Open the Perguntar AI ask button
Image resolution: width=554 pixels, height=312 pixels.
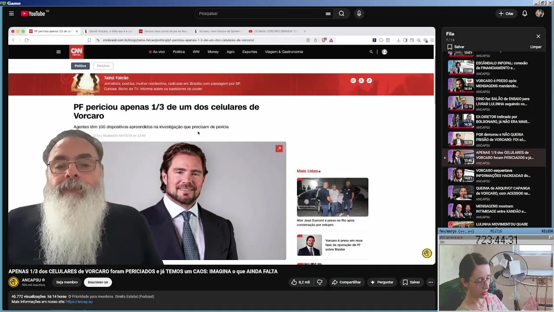[381, 282]
